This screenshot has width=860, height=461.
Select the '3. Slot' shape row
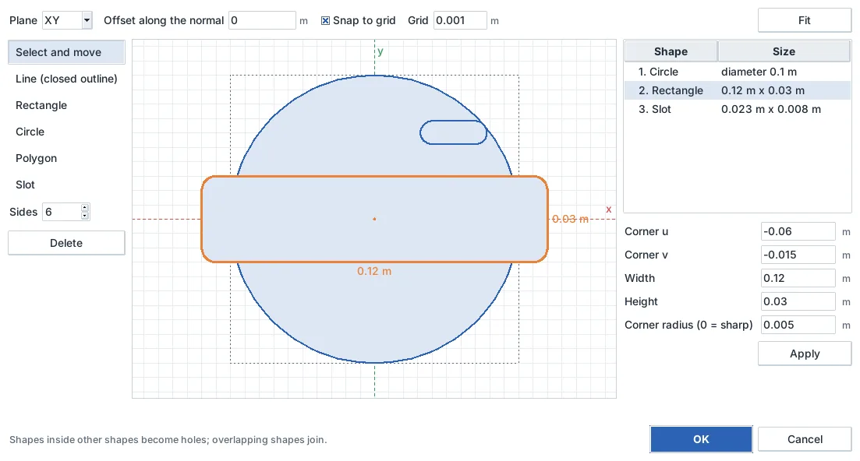pos(738,110)
